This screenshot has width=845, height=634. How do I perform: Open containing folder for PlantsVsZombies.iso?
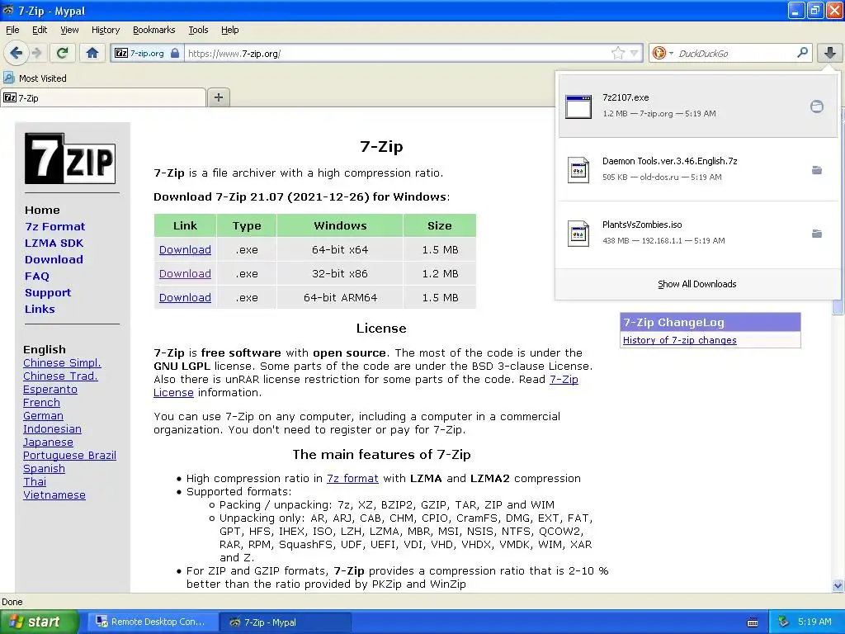817,234
